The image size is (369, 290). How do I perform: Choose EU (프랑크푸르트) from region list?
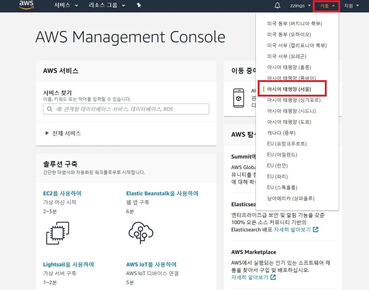click(287, 144)
